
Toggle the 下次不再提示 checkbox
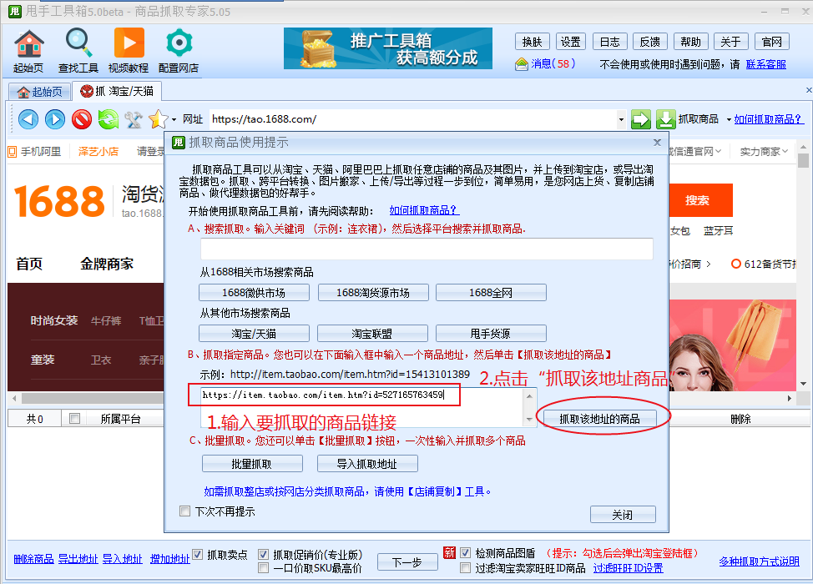185,511
